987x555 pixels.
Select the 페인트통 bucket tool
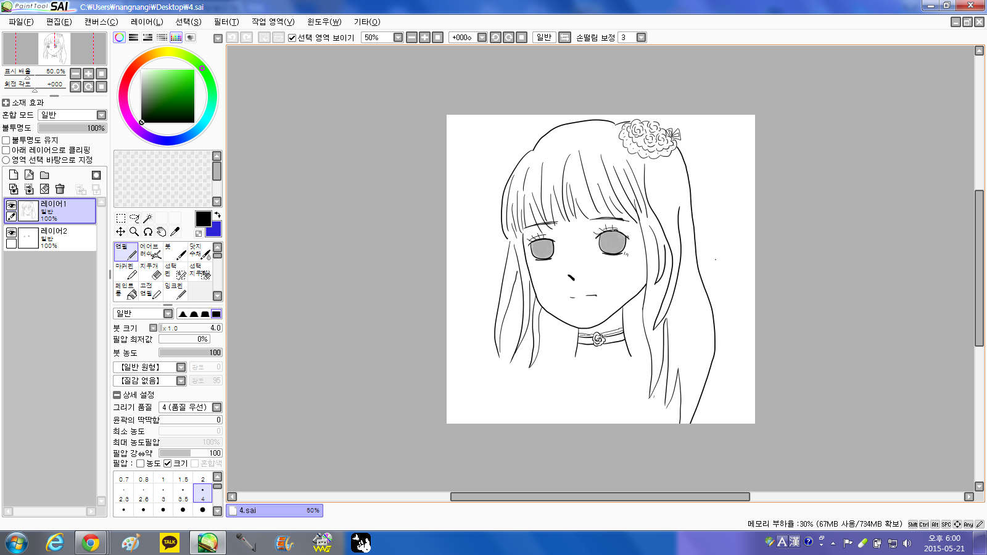[126, 291]
